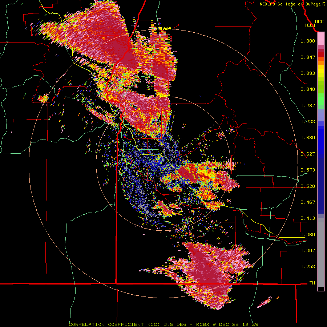
Task: Click the 0.840 legend value
Action: (x=308, y=89)
